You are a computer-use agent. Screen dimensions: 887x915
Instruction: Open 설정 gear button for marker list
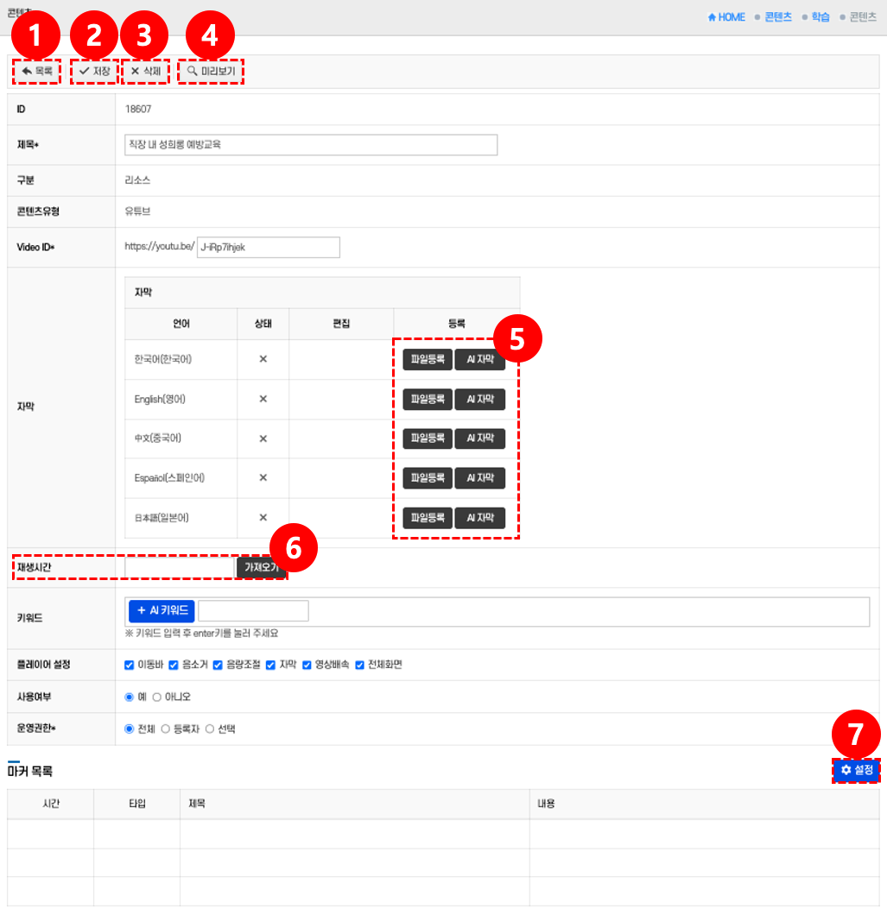click(856, 769)
